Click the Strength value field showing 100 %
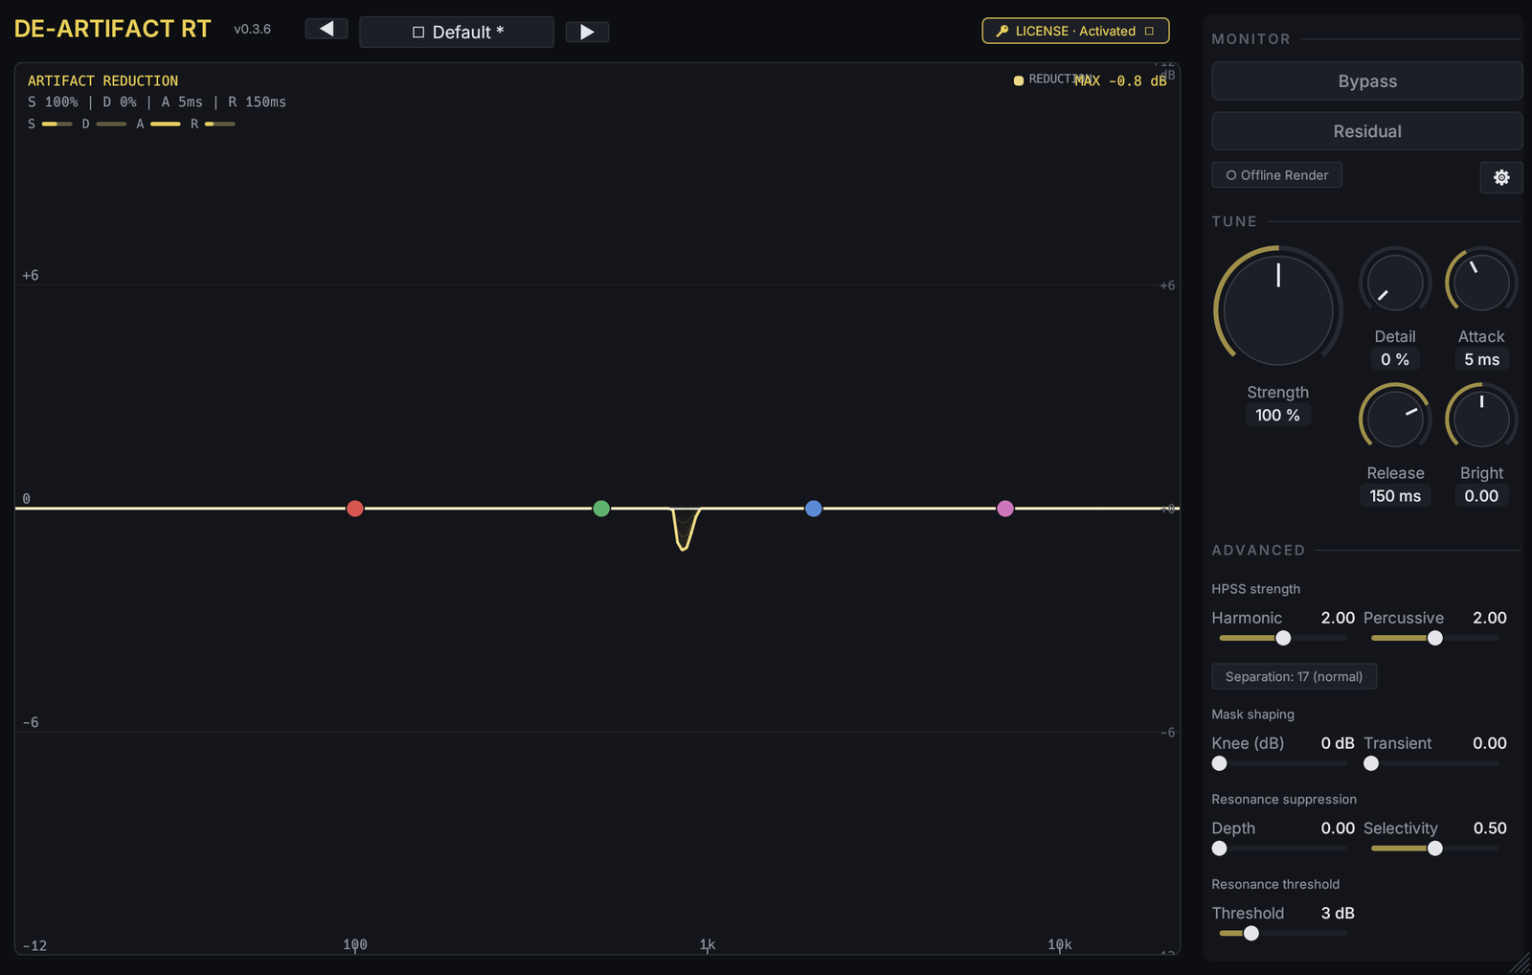The image size is (1532, 975). (1278, 415)
